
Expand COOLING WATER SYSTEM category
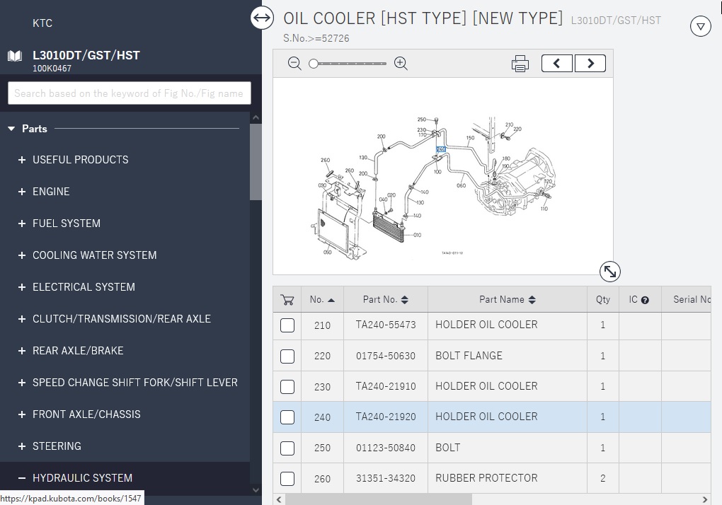click(22, 255)
